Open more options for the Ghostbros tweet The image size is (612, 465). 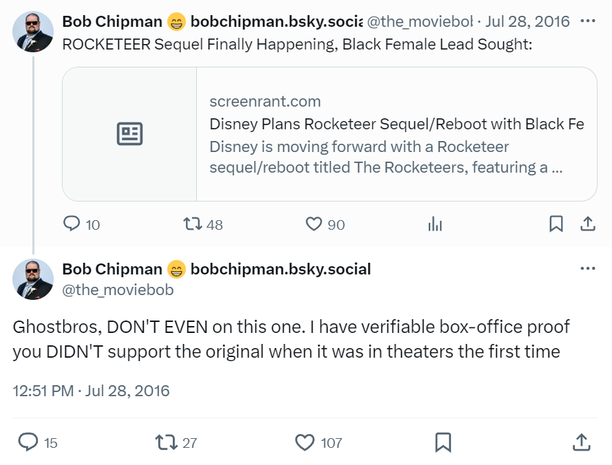coord(588,268)
